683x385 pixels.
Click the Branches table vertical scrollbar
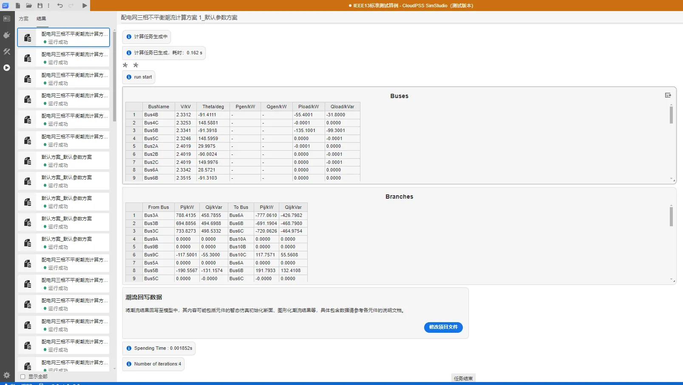671,216
